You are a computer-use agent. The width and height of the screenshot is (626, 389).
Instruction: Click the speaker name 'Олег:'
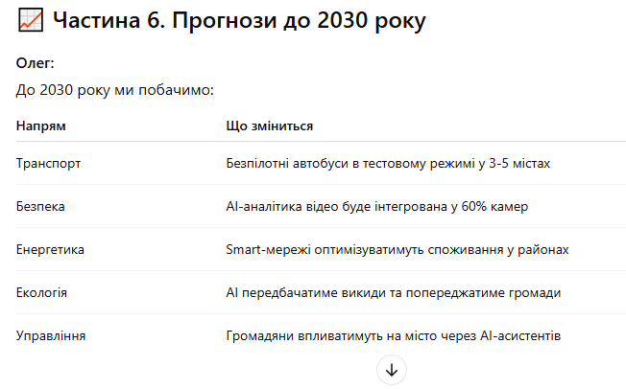36,63
